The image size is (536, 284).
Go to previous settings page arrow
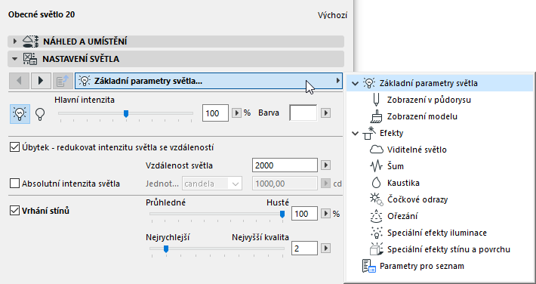(19, 81)
